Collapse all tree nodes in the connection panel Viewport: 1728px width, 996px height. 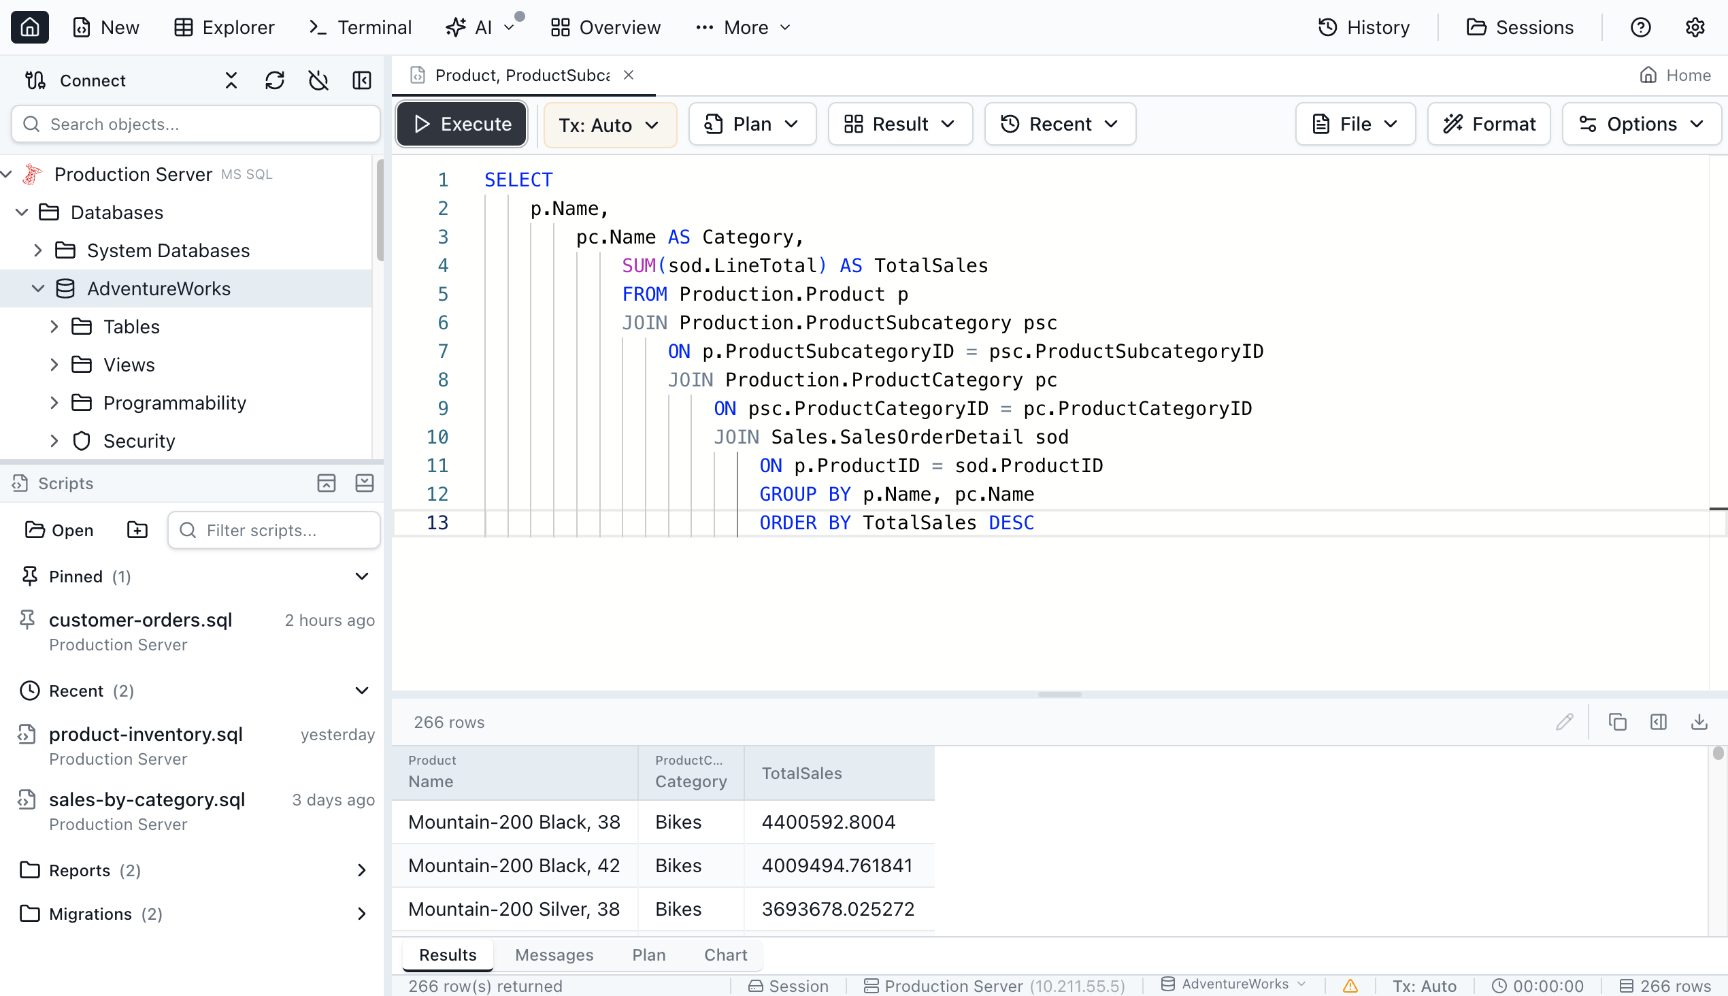pos(231,81)
